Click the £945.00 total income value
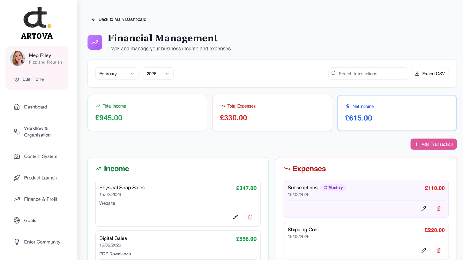 coord(109,118)
